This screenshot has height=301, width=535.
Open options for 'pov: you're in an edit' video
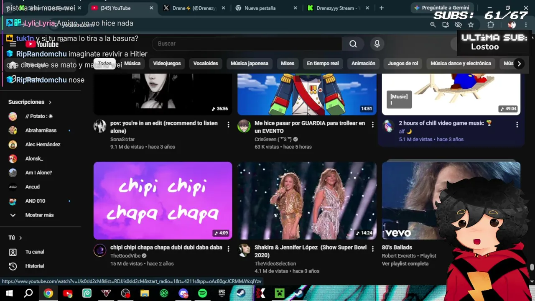pos(228,125)
